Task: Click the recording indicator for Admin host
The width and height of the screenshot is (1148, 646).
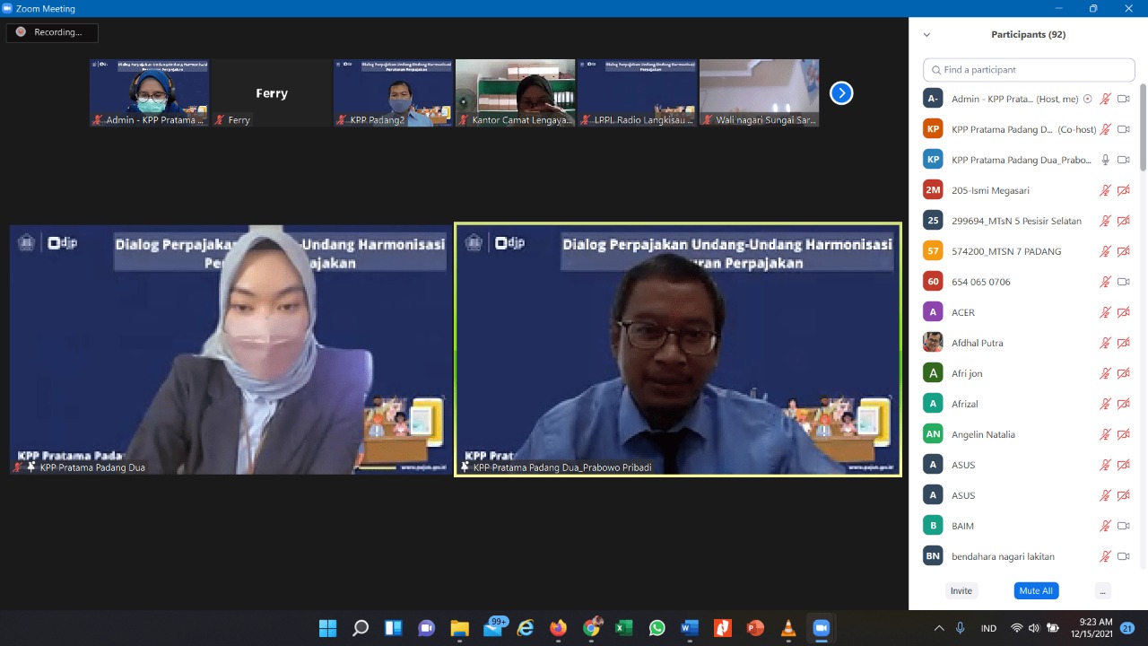Action: [1088, 99]
